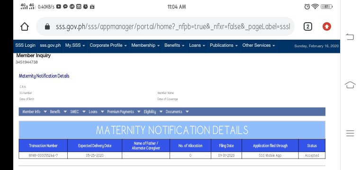Expand the Other Services dropdown
This screenshot has width=360, height=170.
pos(259,45)
